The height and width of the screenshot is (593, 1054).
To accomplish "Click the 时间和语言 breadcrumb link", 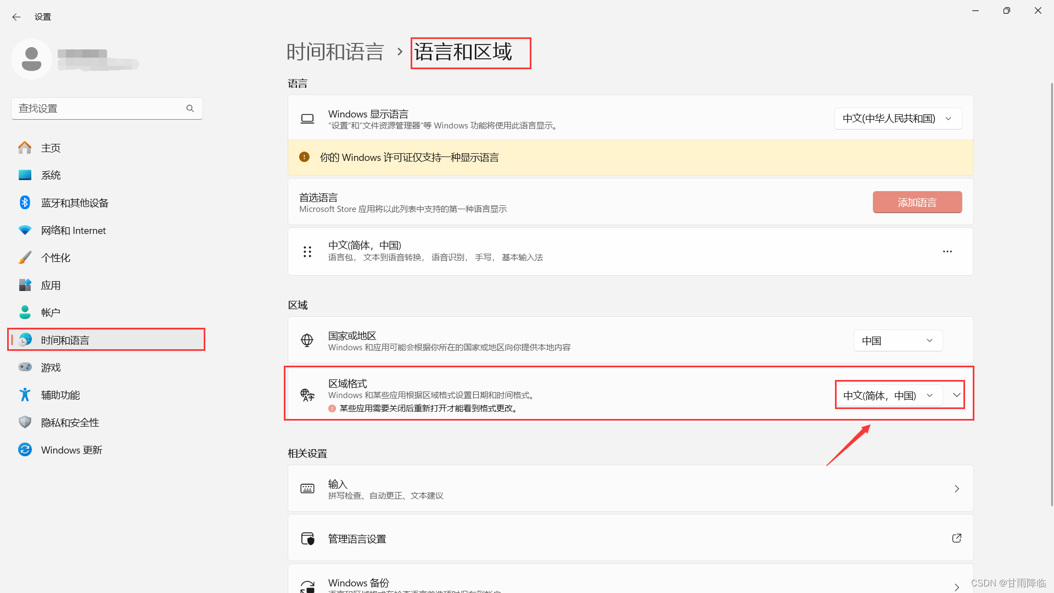I will (x=335, y=52).
